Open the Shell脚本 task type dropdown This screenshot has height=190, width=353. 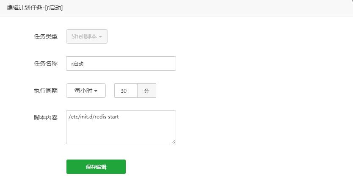click(x=86, y=36)
